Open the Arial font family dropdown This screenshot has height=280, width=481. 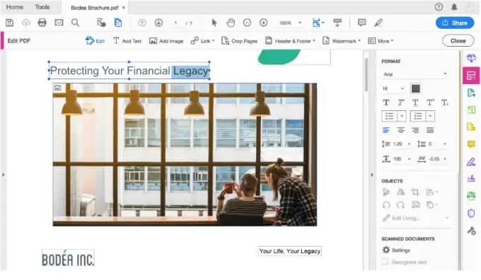415,74
